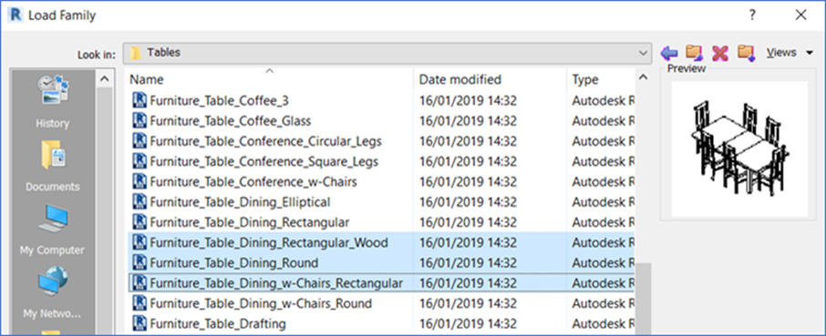The image size is (826, 336).
Task: Click Type cell of Furniture_Table_Coffee_Glass row
Action: click(x=604, y=121)
